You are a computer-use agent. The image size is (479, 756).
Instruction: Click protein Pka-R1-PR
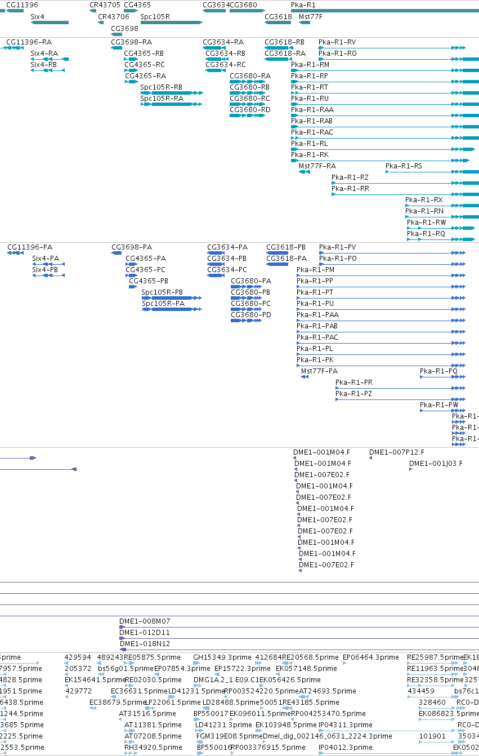point(354,383)
